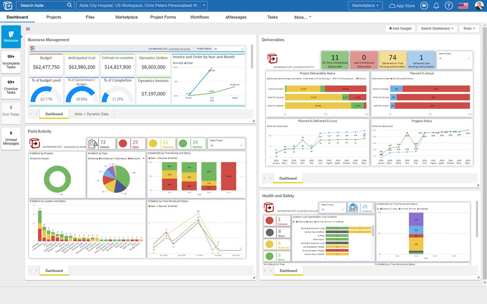Open the Switch Dashboard dropdown
This screenshot has height=304, width=487.
(437, 29)
